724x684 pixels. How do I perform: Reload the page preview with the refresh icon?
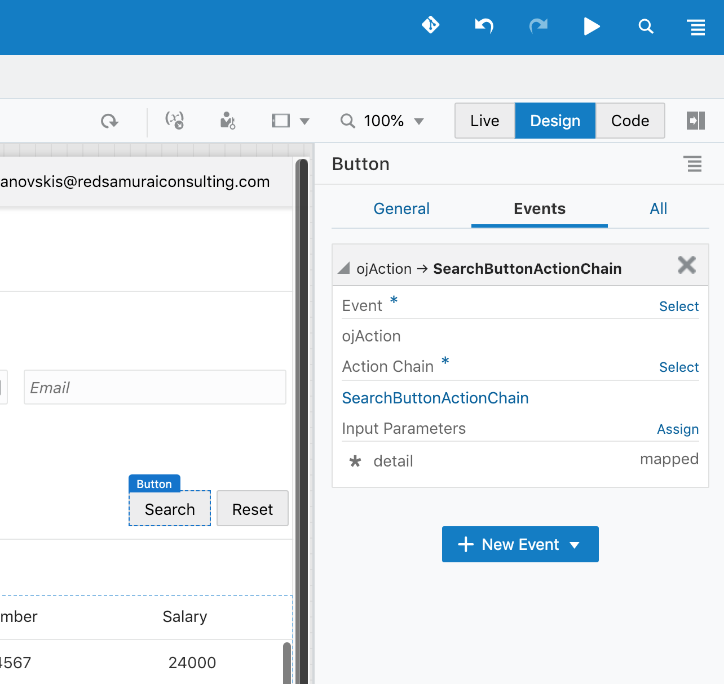[110, 121]
